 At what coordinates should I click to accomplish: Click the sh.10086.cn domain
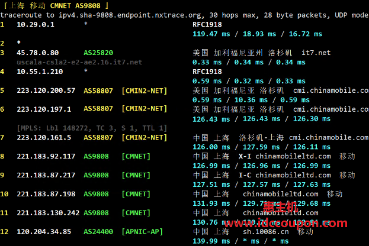tap(266, 232)
